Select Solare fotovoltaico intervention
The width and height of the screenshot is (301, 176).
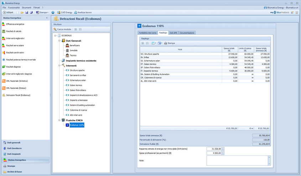click(x=78, y=90)
